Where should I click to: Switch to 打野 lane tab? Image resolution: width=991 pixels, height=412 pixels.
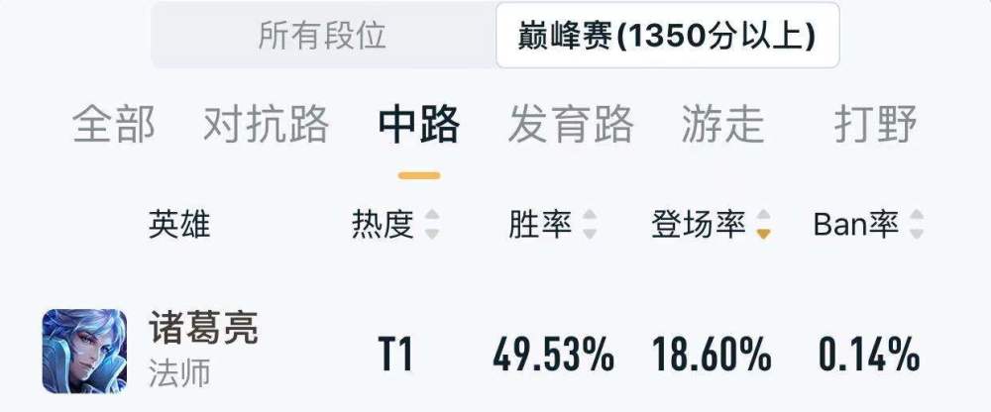pos(876,125)
